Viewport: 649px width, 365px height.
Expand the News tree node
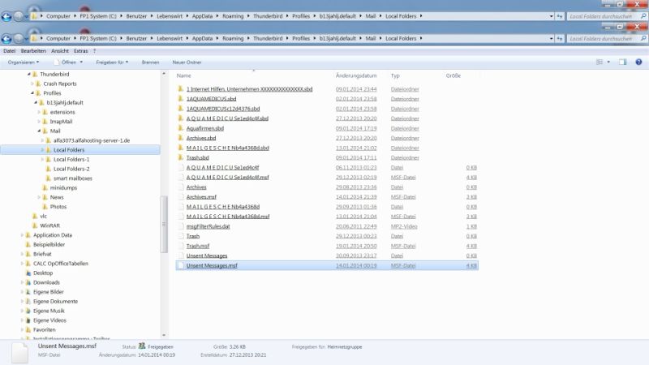click(x=39, y=197)
